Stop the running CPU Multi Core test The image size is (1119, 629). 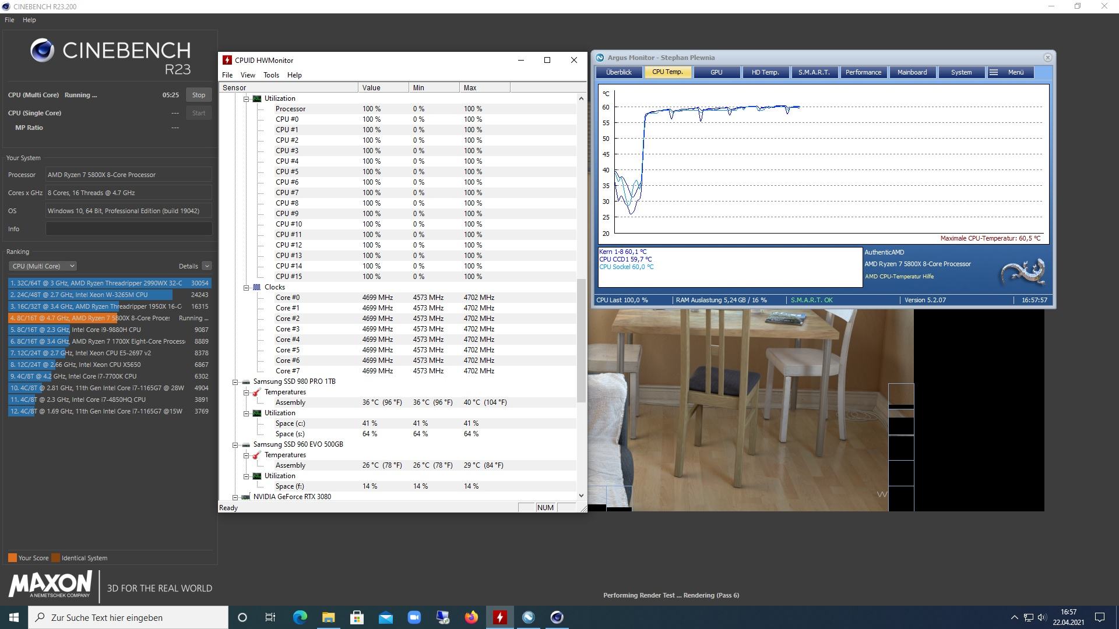pos(199,95)
